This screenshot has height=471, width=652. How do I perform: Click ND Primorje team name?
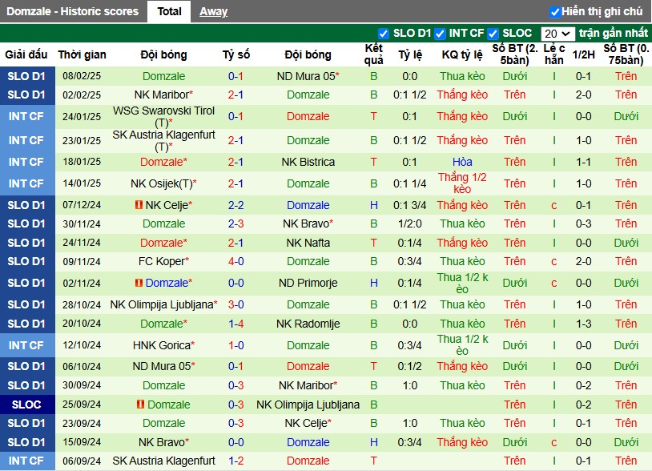pyautogui.click(x=308, y=283)
